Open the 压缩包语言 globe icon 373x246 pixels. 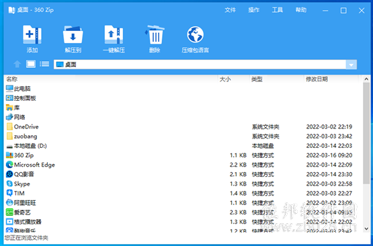pyautogui.click(x=195, y=35)
